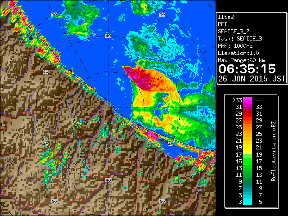Click the '40' range label directly south of center
Screen dimensions: 288x216
[108, 180]
